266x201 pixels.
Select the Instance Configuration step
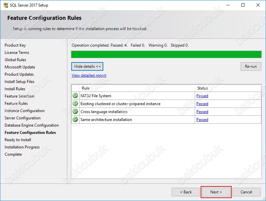(25, 111)
